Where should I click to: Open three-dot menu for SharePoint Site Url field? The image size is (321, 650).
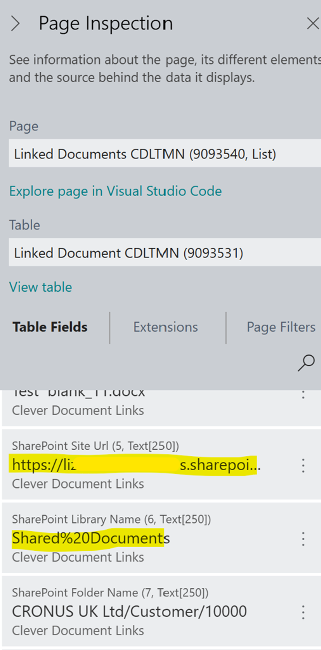click(x=303, y=465)
